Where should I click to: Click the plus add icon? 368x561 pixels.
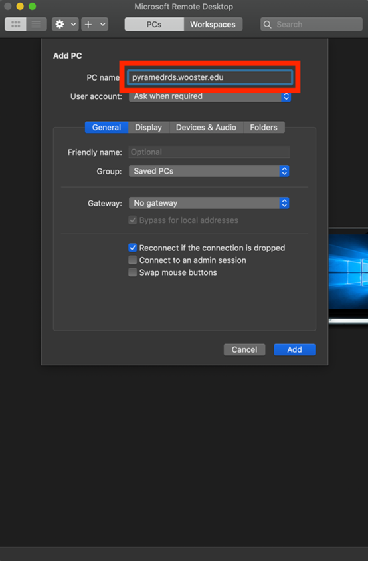88,25
